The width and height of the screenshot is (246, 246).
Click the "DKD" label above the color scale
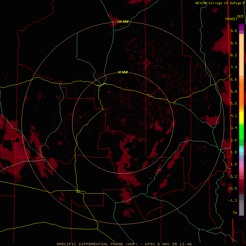(x=240, y=16)
